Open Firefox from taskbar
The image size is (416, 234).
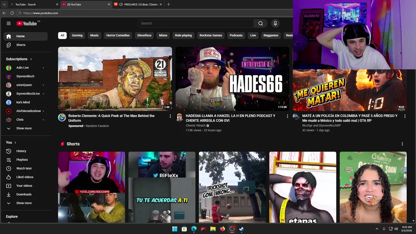[x=222, y=229]
